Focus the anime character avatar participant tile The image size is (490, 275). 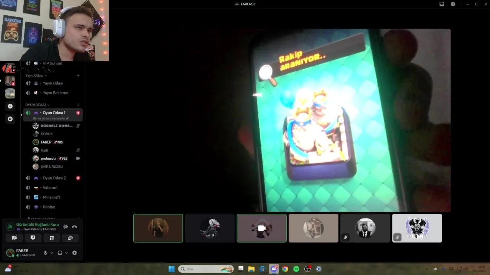210,228
